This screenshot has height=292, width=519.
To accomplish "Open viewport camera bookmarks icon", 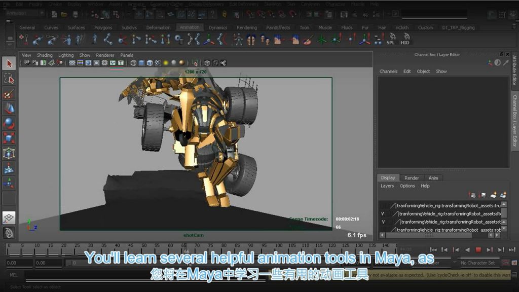I will coord(44,63).
